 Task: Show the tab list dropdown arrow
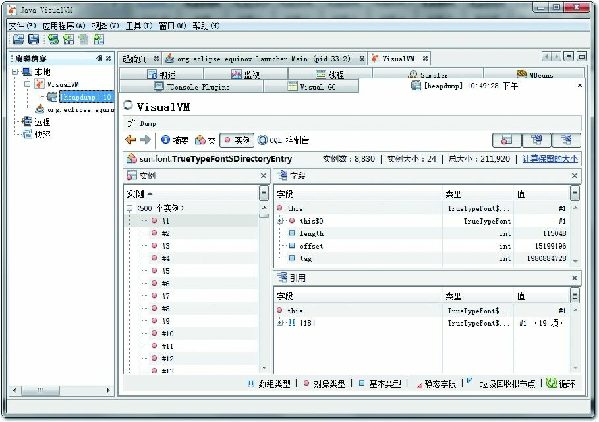click(569, 57)
